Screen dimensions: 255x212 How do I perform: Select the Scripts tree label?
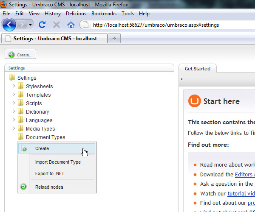[x=34, y=103]
